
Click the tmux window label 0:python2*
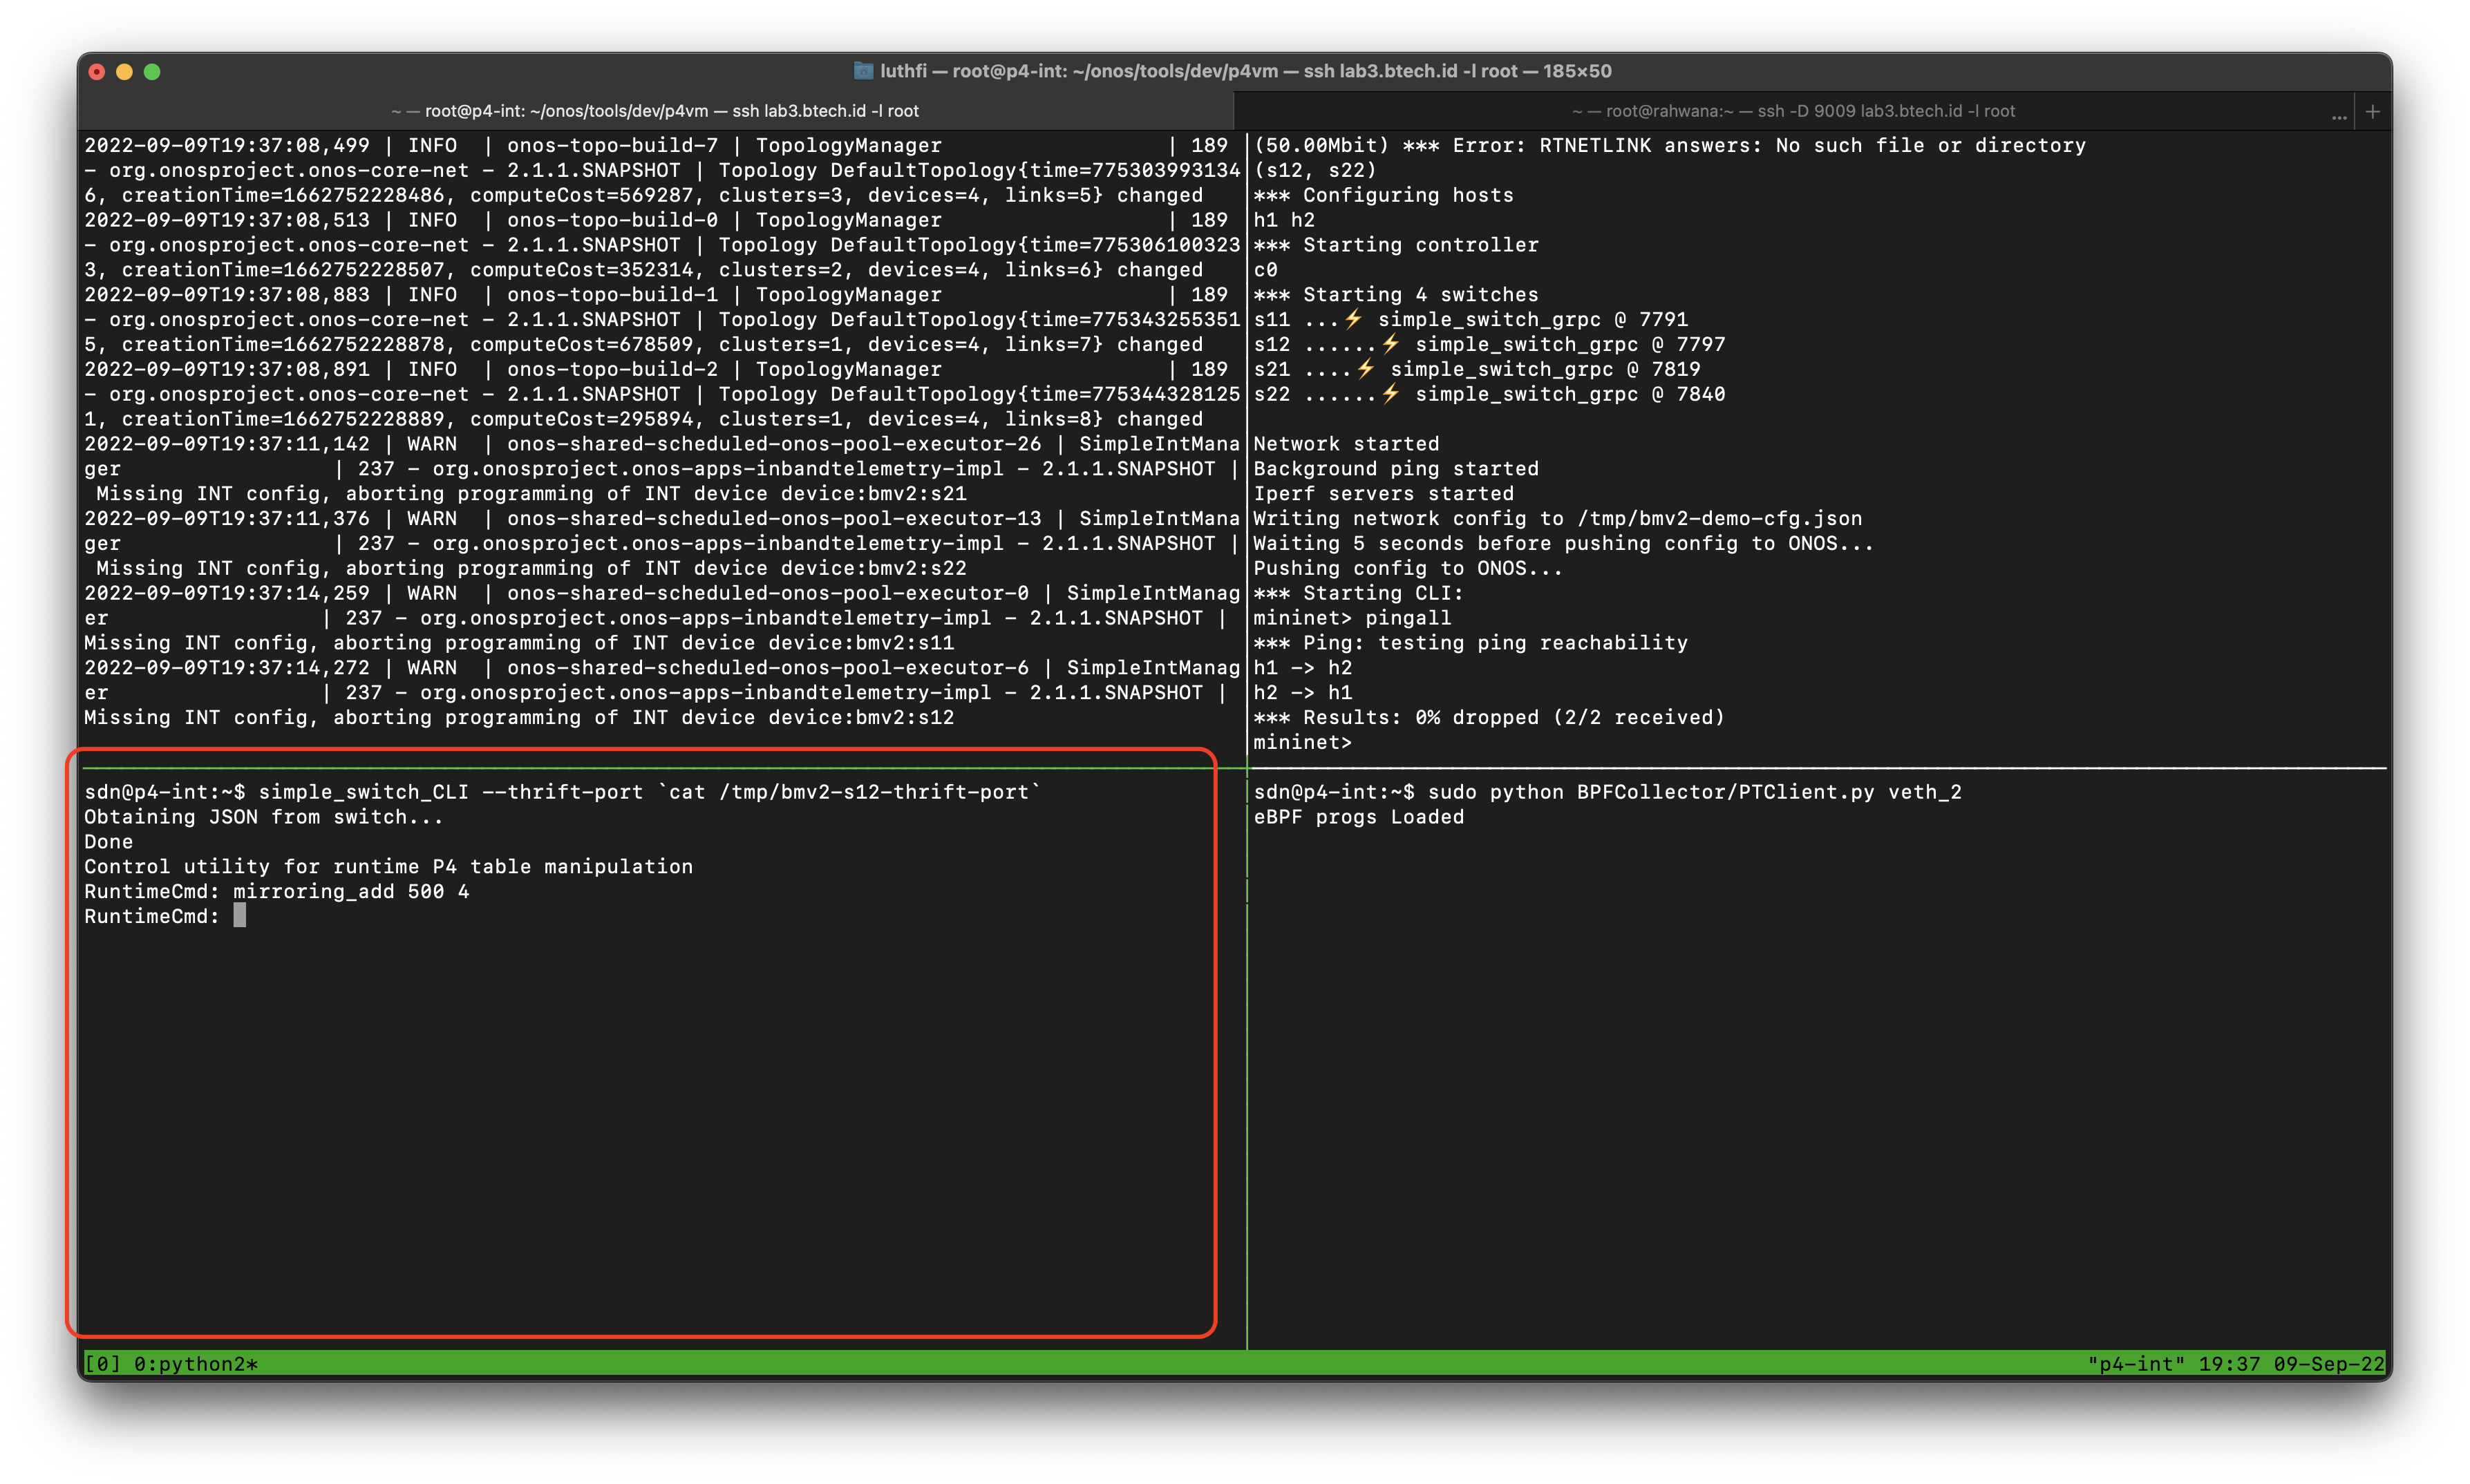pos(196,1364)
